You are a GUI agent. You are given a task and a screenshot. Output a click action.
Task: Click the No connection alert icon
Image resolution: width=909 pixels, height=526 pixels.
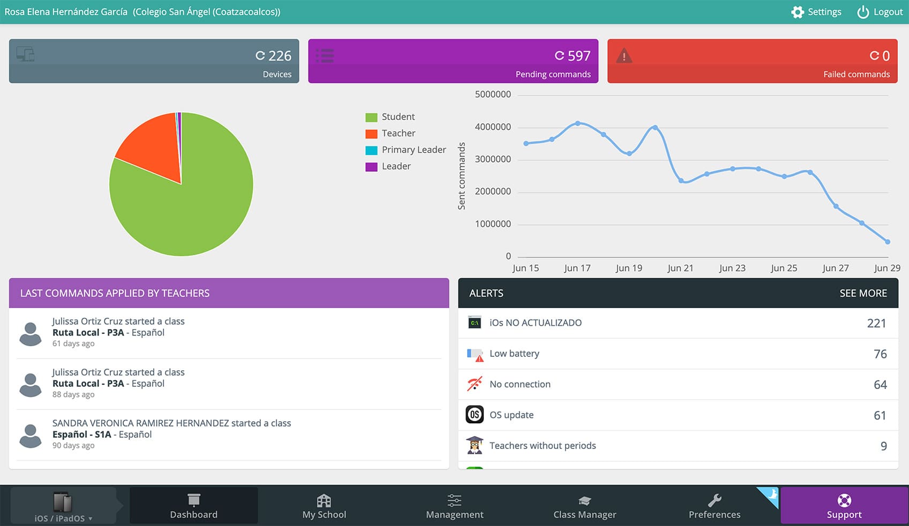475,384
